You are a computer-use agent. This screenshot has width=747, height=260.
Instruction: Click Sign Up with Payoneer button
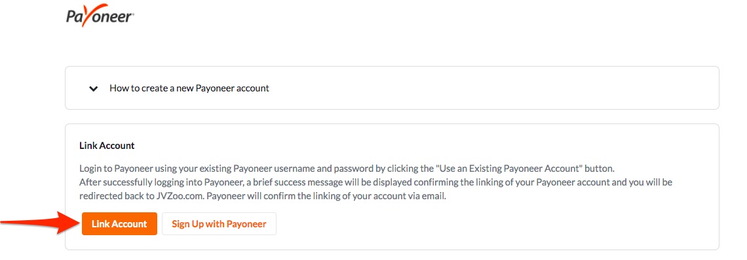pos(219,223)
